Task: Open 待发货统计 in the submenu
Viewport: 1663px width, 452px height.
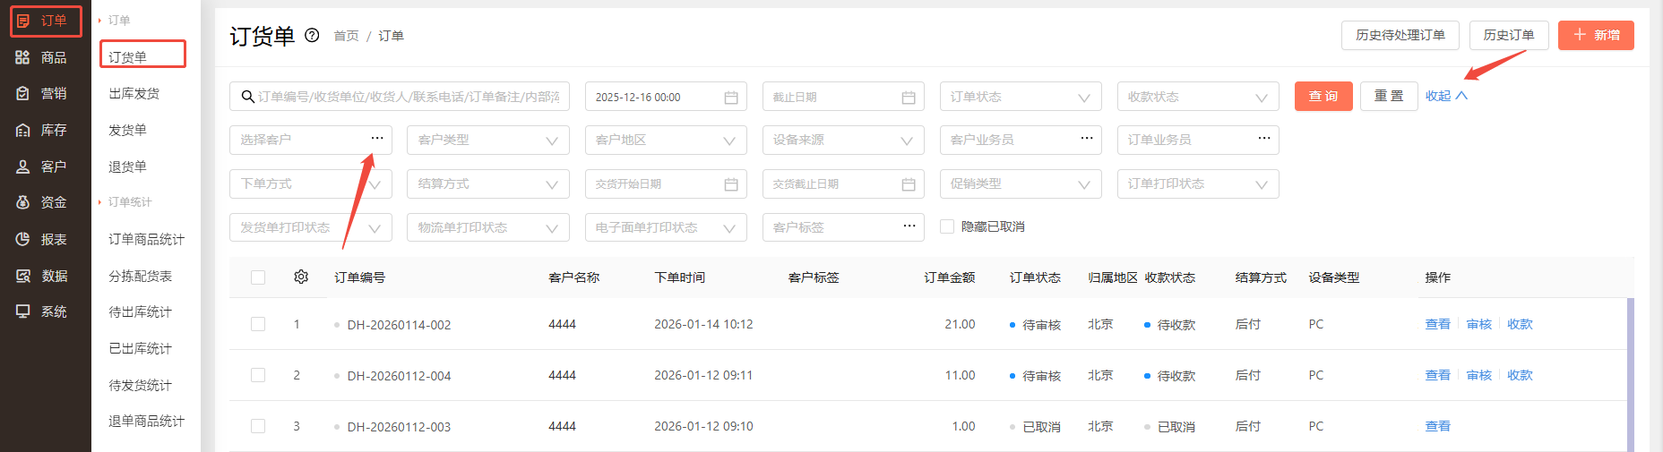Action: 140,385
